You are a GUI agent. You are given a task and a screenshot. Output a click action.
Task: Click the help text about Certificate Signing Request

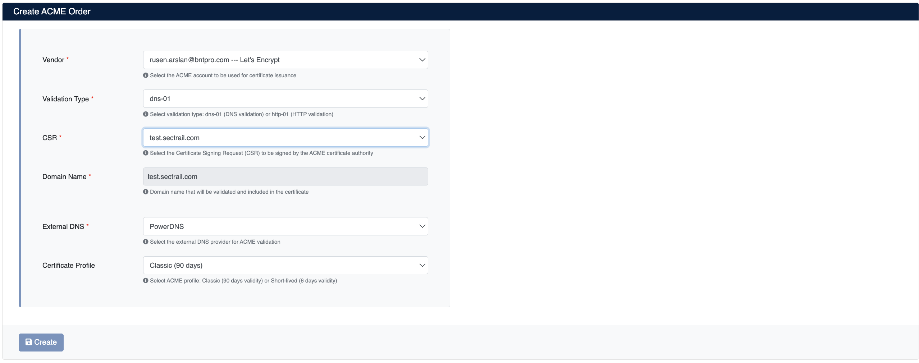coord(261,153)
